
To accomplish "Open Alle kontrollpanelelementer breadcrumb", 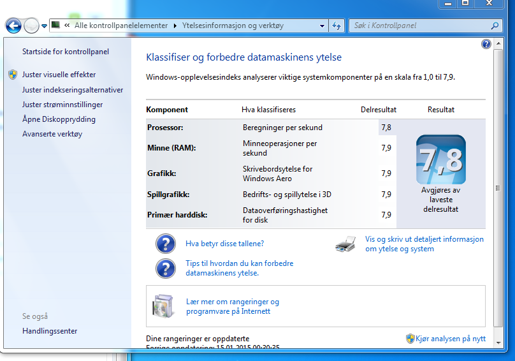I will pyautogui.click(x=121, y=26).
